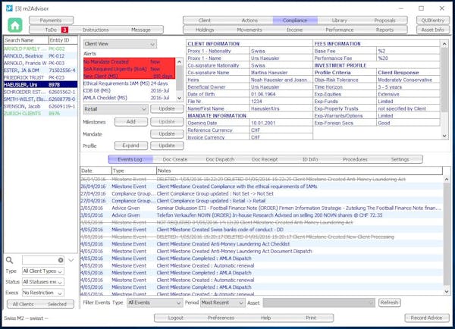Switch to the Actions tab

click(x=249, y=20)
